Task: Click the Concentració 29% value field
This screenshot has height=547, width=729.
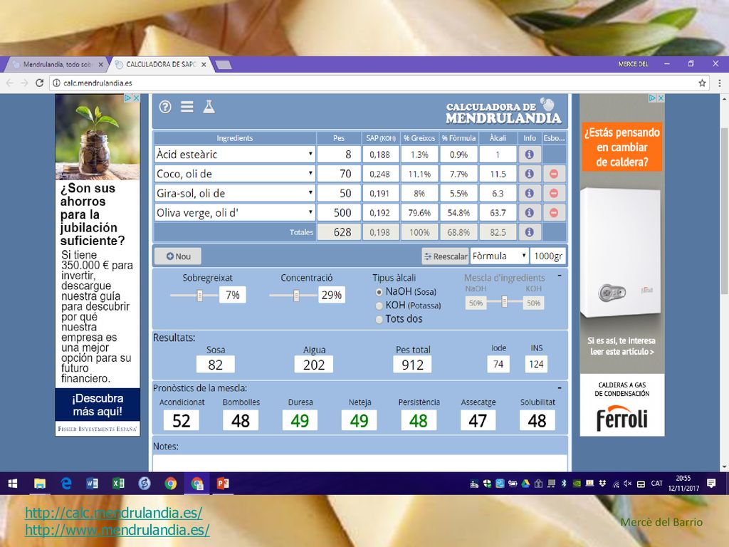Action: (x=332, y=295)
